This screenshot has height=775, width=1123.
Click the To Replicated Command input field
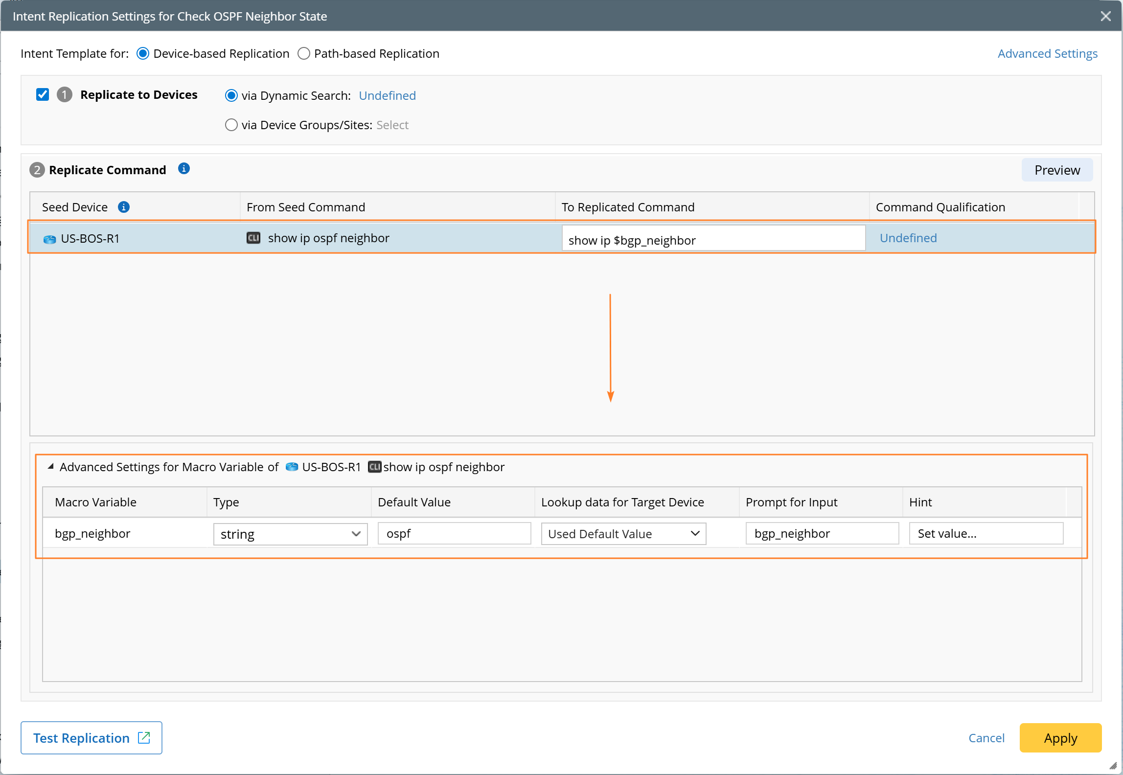[x=713, y=239]
